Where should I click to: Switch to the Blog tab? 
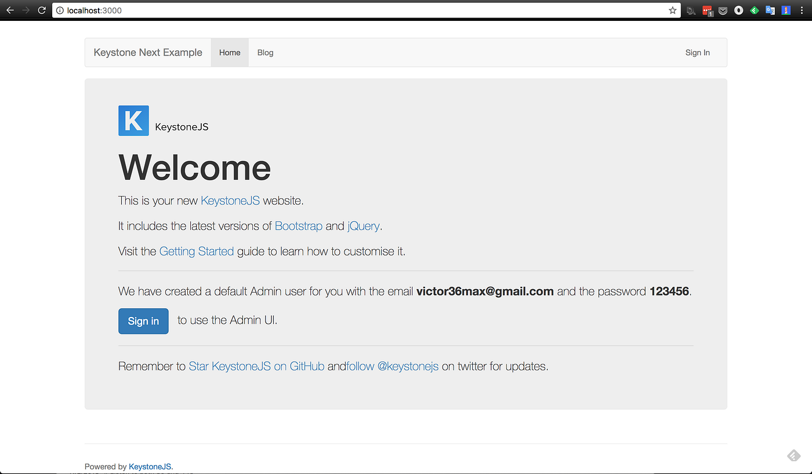pyautogui.click(x=265, y=52)
